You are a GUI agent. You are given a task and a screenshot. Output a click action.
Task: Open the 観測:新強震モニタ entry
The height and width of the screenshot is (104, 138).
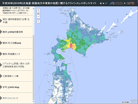point(16,54)
